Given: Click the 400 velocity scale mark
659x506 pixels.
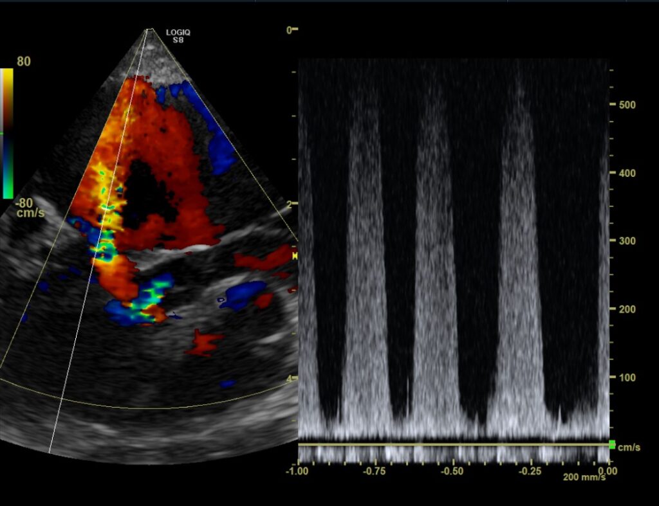Looking at the screenshot, I should point(627,173).
